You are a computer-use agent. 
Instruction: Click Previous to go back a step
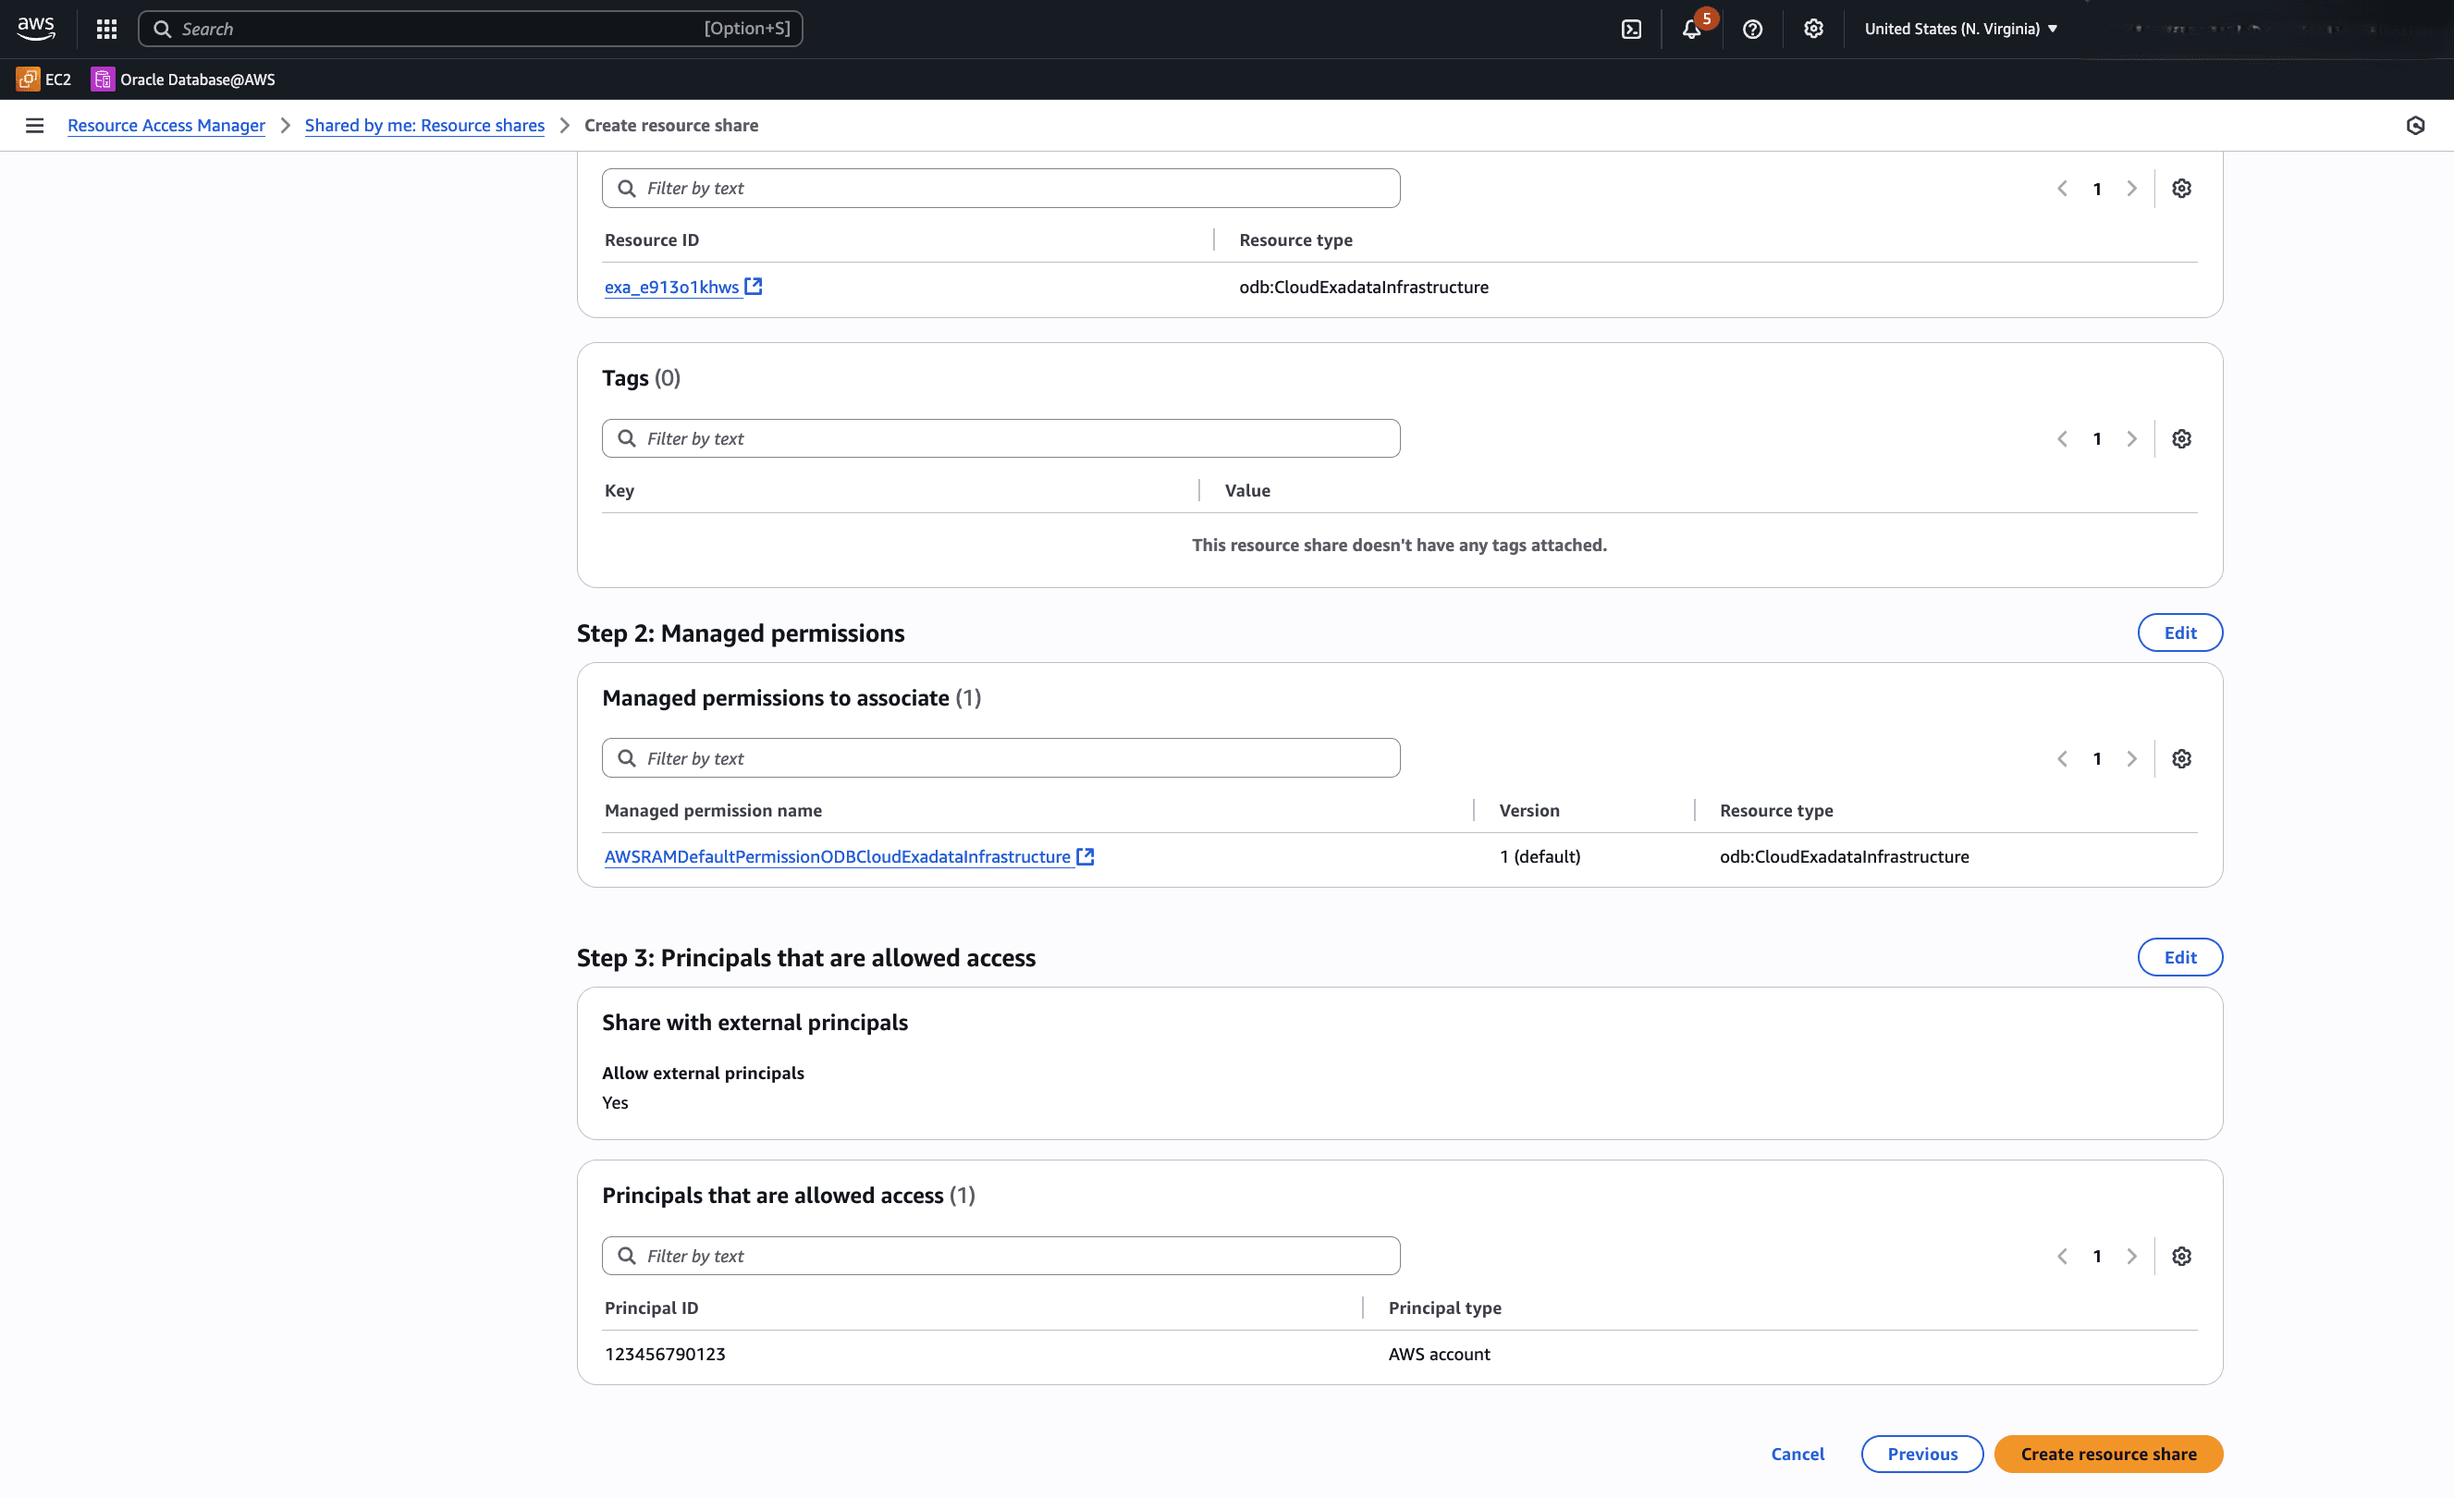(x=1921, y=1454)
